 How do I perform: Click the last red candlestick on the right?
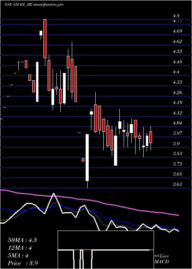click(x=151, y=137)
